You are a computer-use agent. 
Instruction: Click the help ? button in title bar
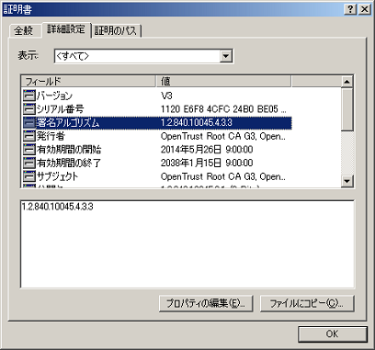[x=350, y=9]
